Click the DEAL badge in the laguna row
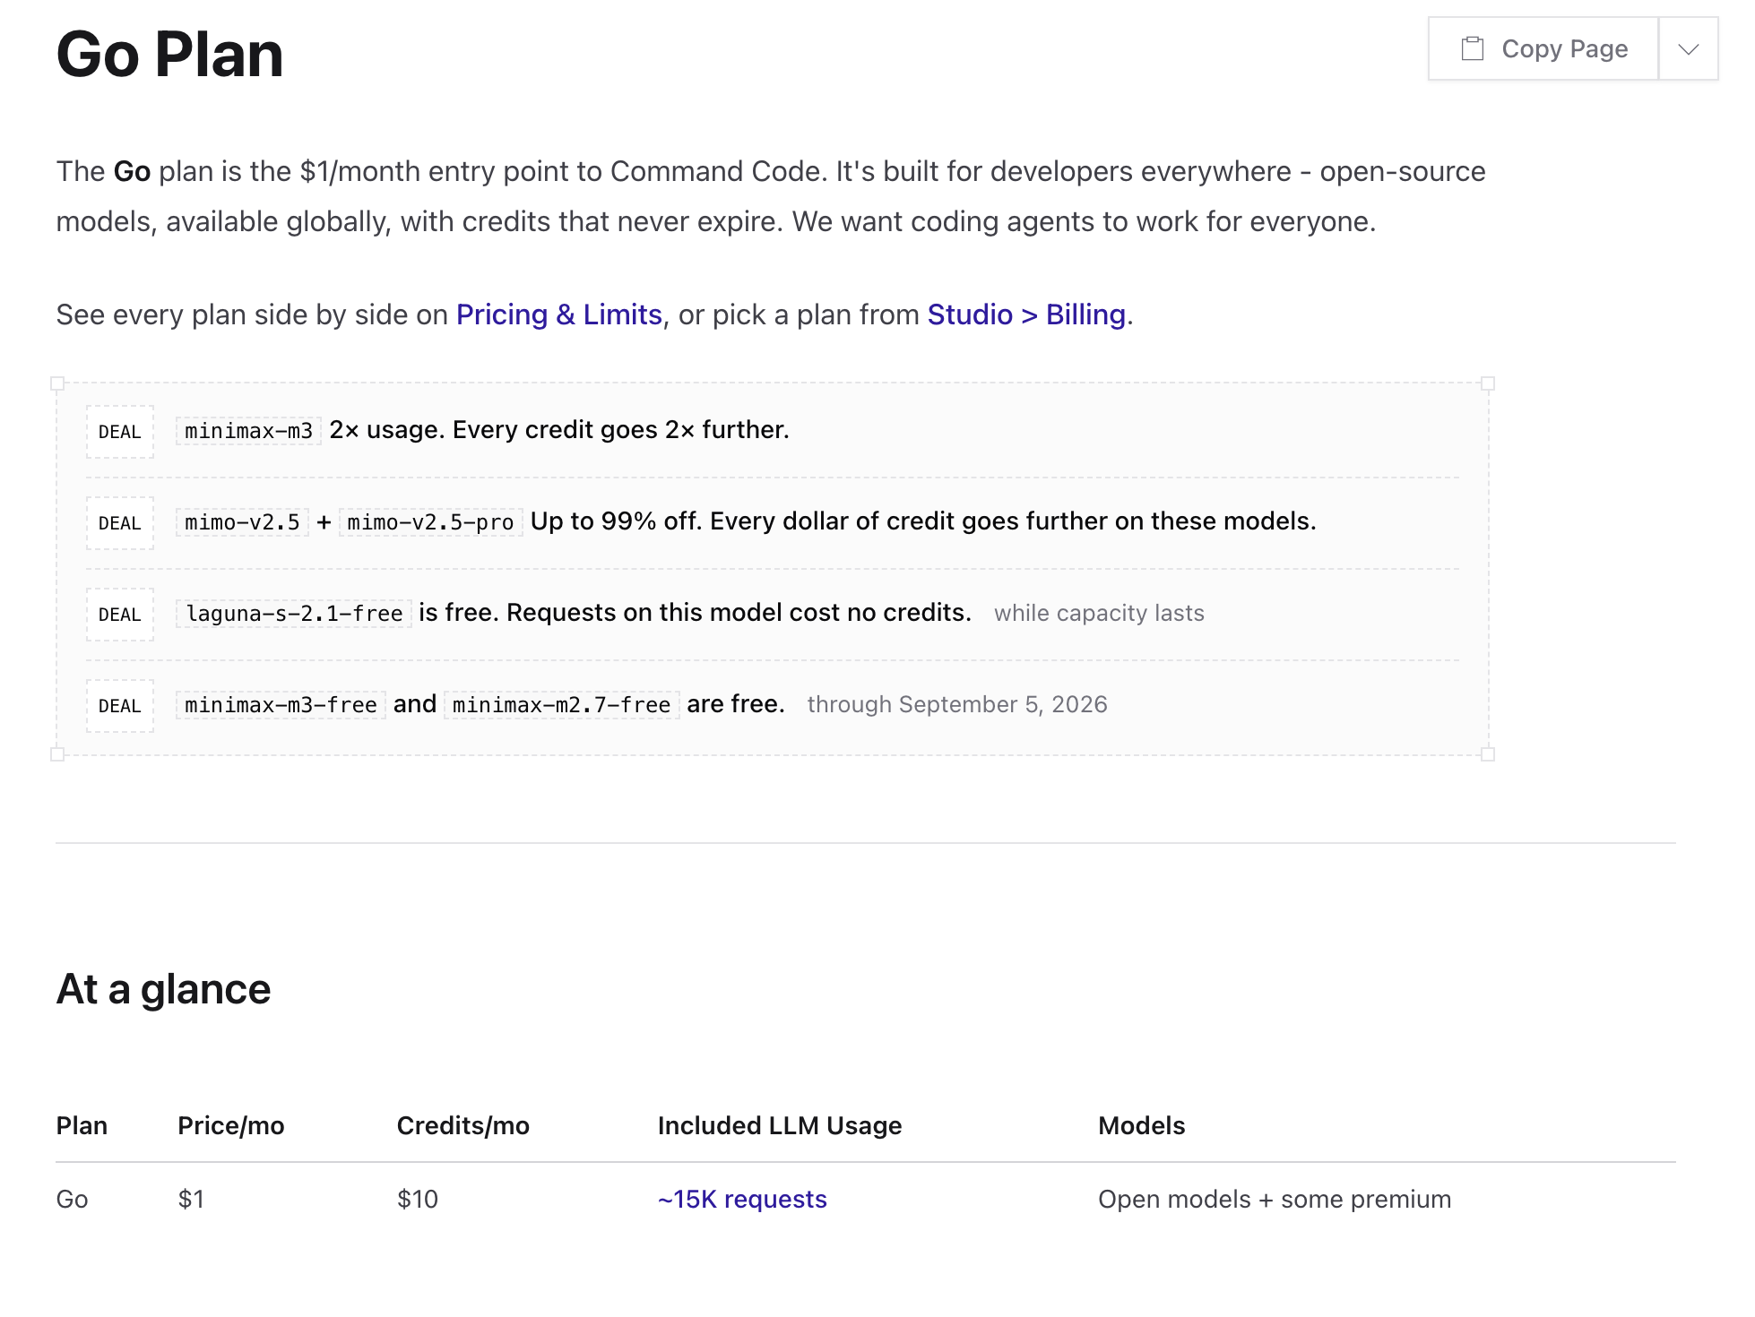The image size is (1755, 1317). (120, 615)
